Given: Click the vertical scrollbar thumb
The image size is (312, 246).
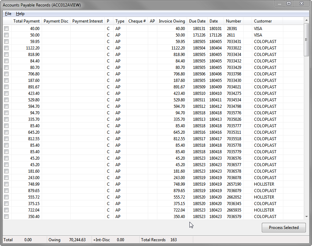Looking at the screenshot, I should pyautogui.click(x=307, y=40).
